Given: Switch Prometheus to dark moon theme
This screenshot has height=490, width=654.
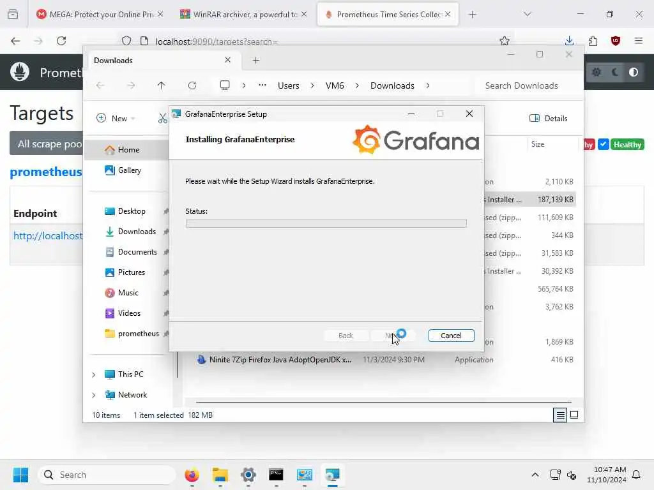Looking at the screenshot, I should click(x=615, y=72).
